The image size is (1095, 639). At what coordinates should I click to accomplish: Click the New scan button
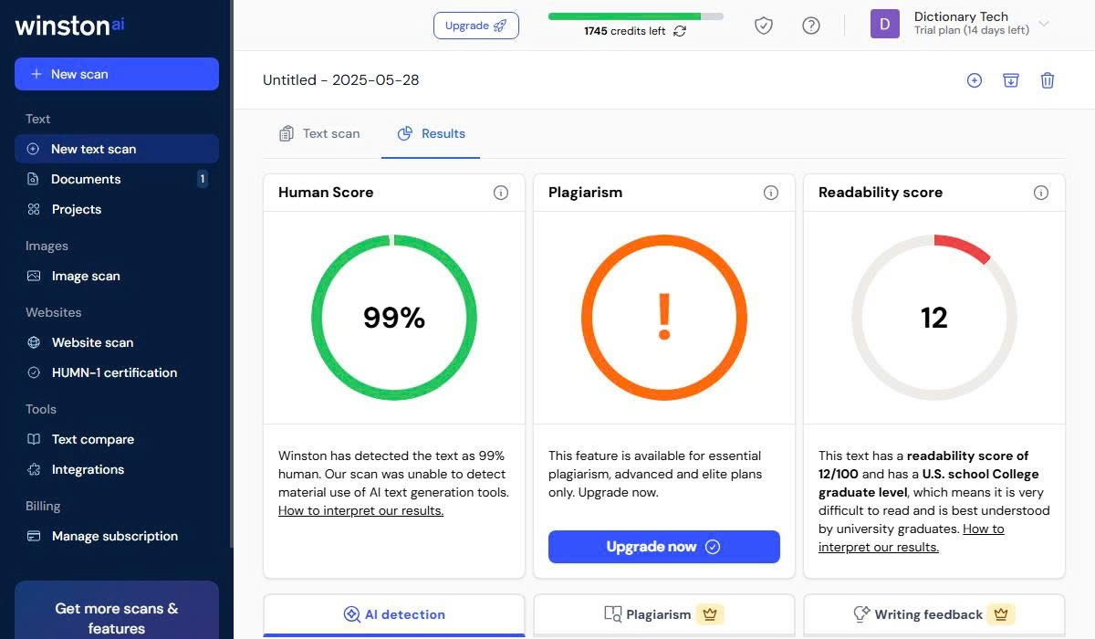point(117,74)
